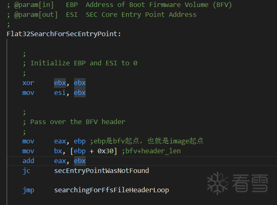Select the jc instruction keyword
Image resolution: width=277 pixels, height=205 pixels.
tap(26, 170)
